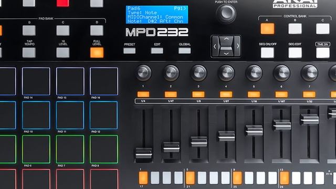Screen dimensions: 336x189
Task: Select Pad Bank D
Action: tap(97, 30)
